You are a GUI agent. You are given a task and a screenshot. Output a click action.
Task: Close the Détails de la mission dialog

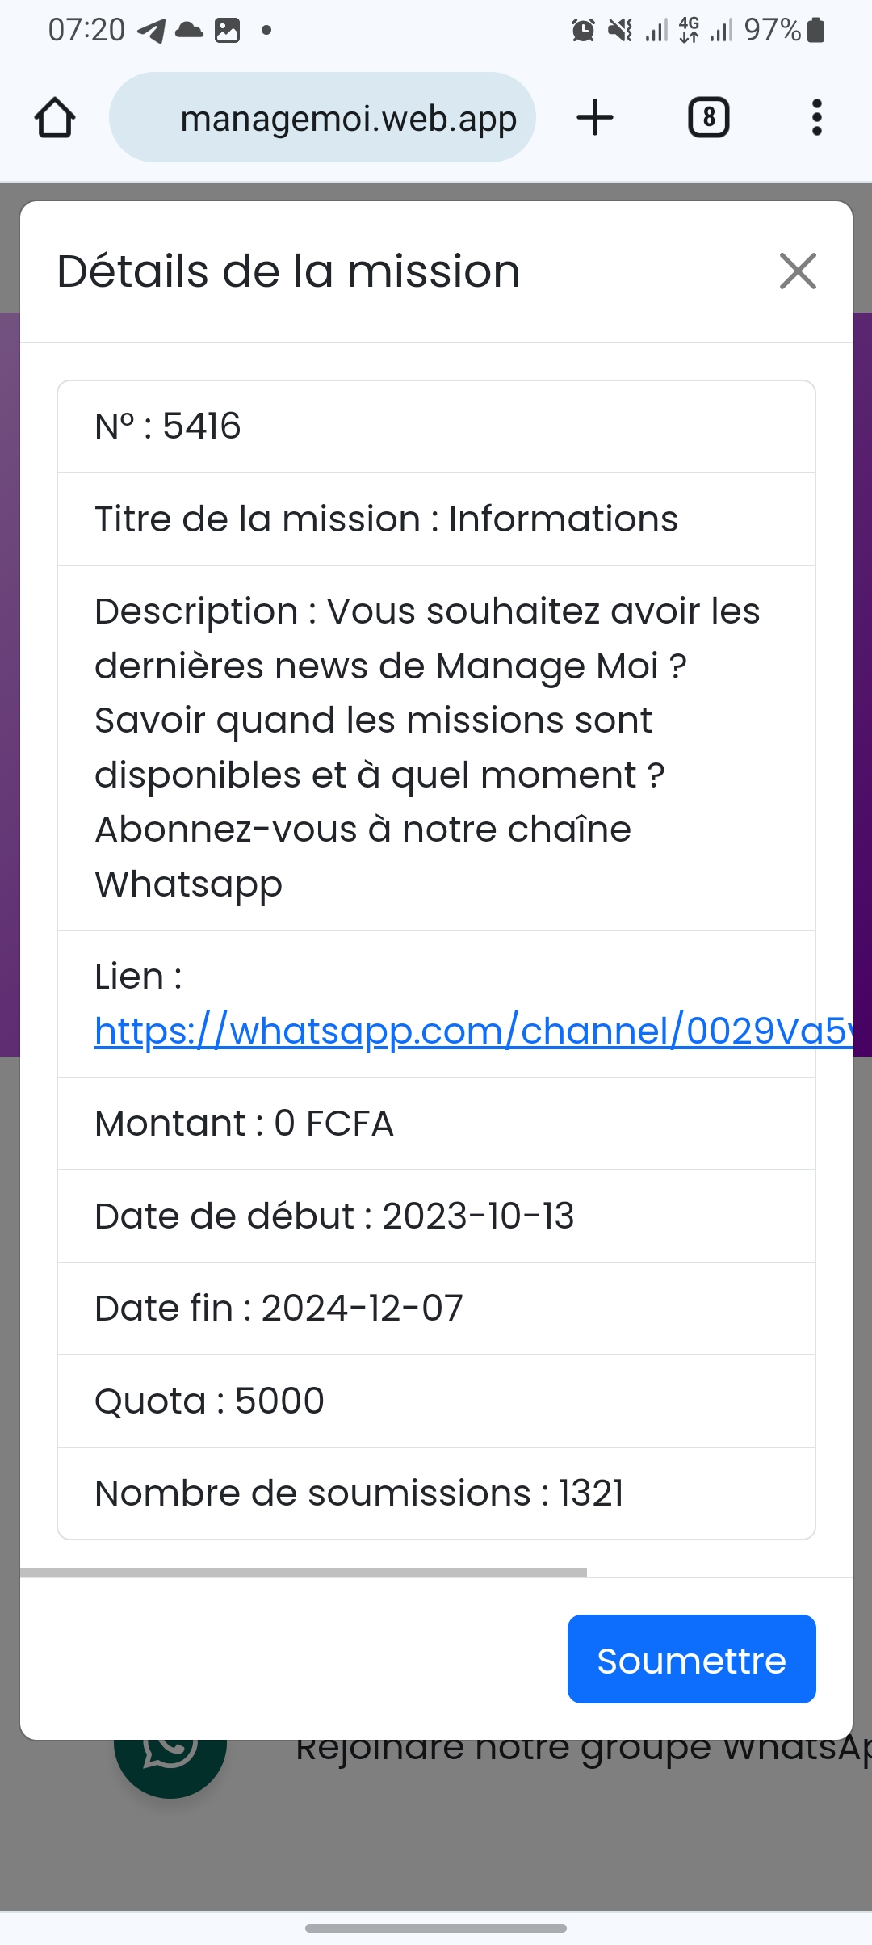tap(798, 271)
